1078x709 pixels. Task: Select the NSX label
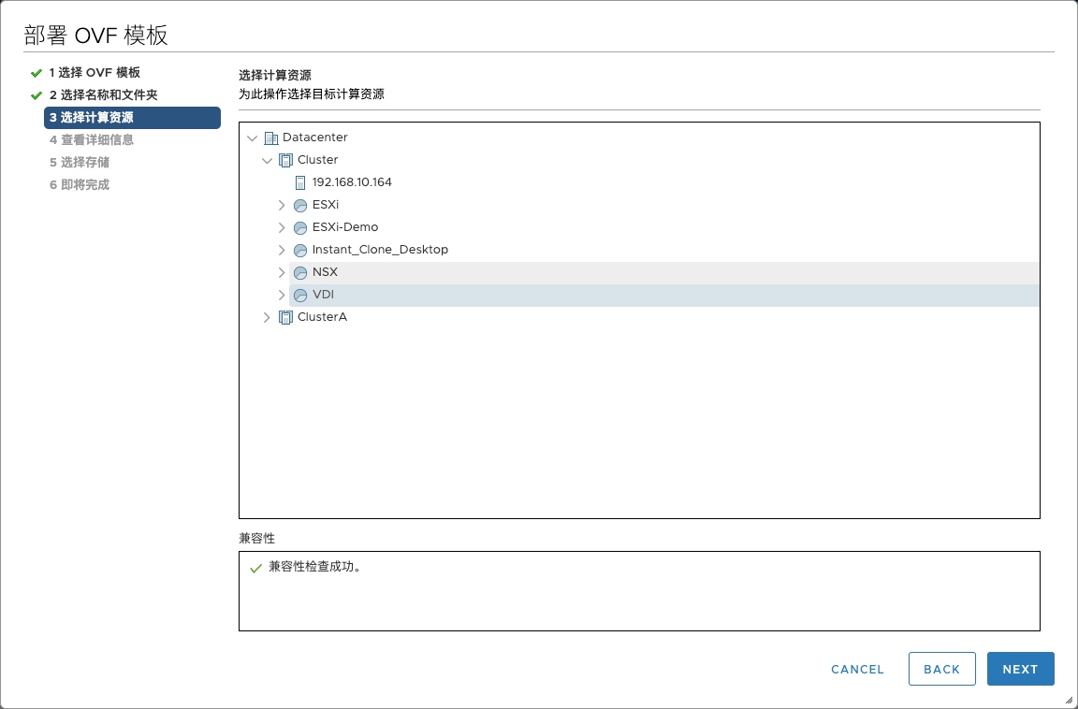tap(325, 273)
